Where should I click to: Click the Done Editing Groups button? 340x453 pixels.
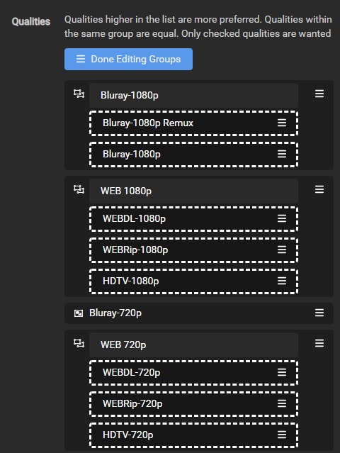coord(128,60)
